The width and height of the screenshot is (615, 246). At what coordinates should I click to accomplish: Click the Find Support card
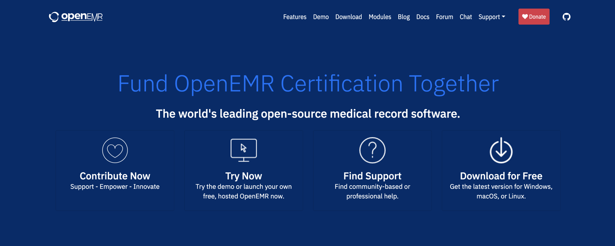click(x=372, y=170)
